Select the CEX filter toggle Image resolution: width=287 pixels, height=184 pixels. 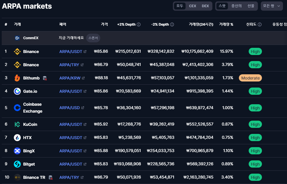pos(192,6)
